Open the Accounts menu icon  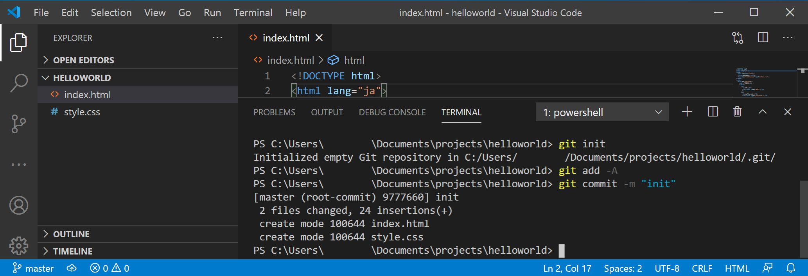click(x=18, y=205)
